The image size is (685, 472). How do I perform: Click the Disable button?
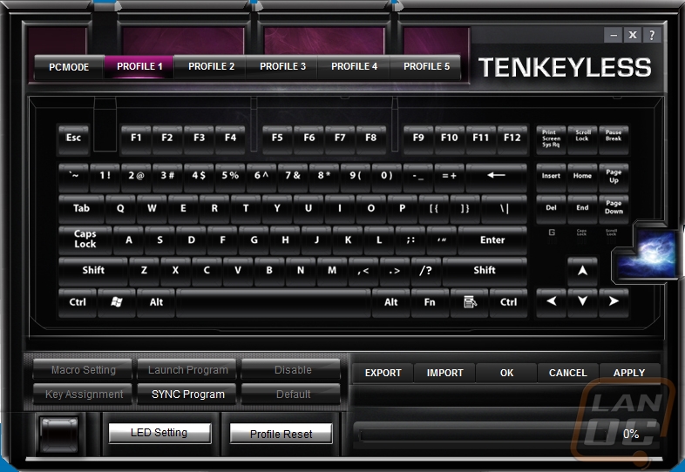pos(292,370)
